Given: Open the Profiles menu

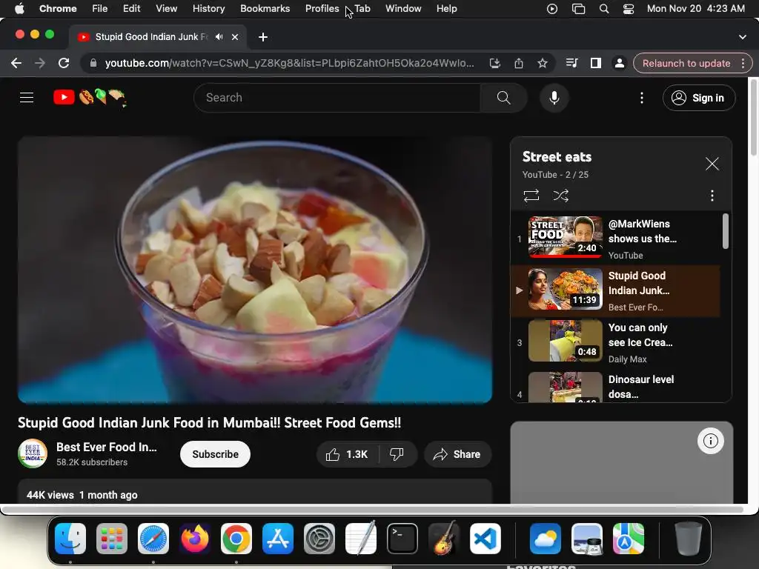Looking at the screenshot, I should [x=322, y=9].
